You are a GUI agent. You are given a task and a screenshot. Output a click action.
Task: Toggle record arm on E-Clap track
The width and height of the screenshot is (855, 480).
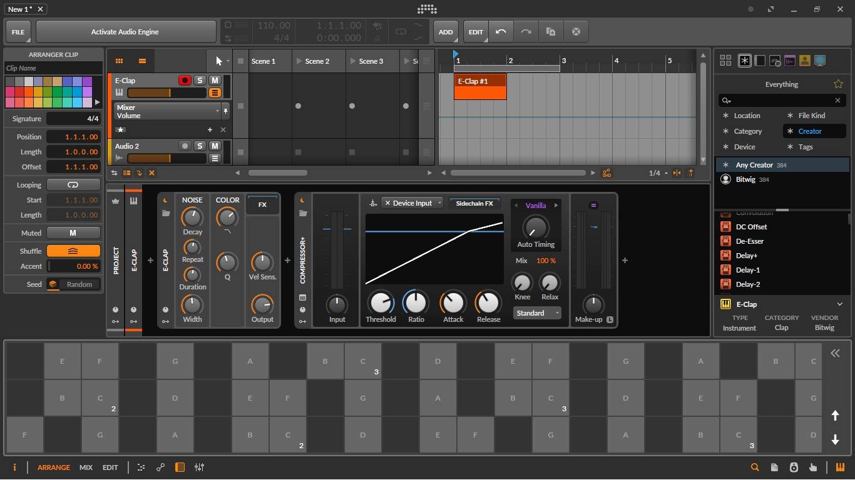[185, 81]
